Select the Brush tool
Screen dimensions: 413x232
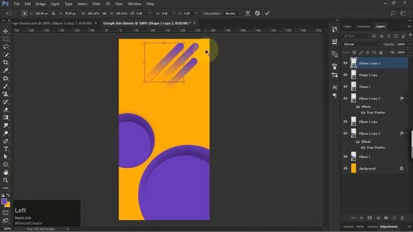[x=6, y=86]
